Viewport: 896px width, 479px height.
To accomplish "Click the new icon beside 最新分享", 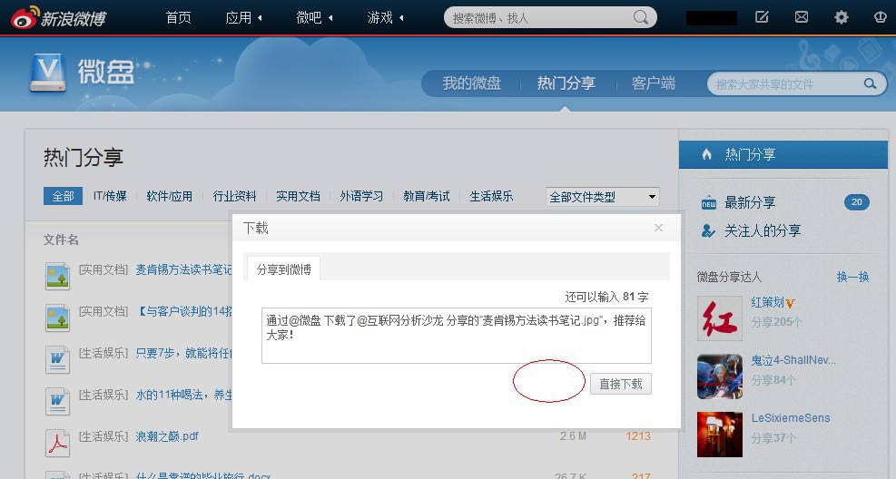I will pyautogui.click(x=709, y=202).
